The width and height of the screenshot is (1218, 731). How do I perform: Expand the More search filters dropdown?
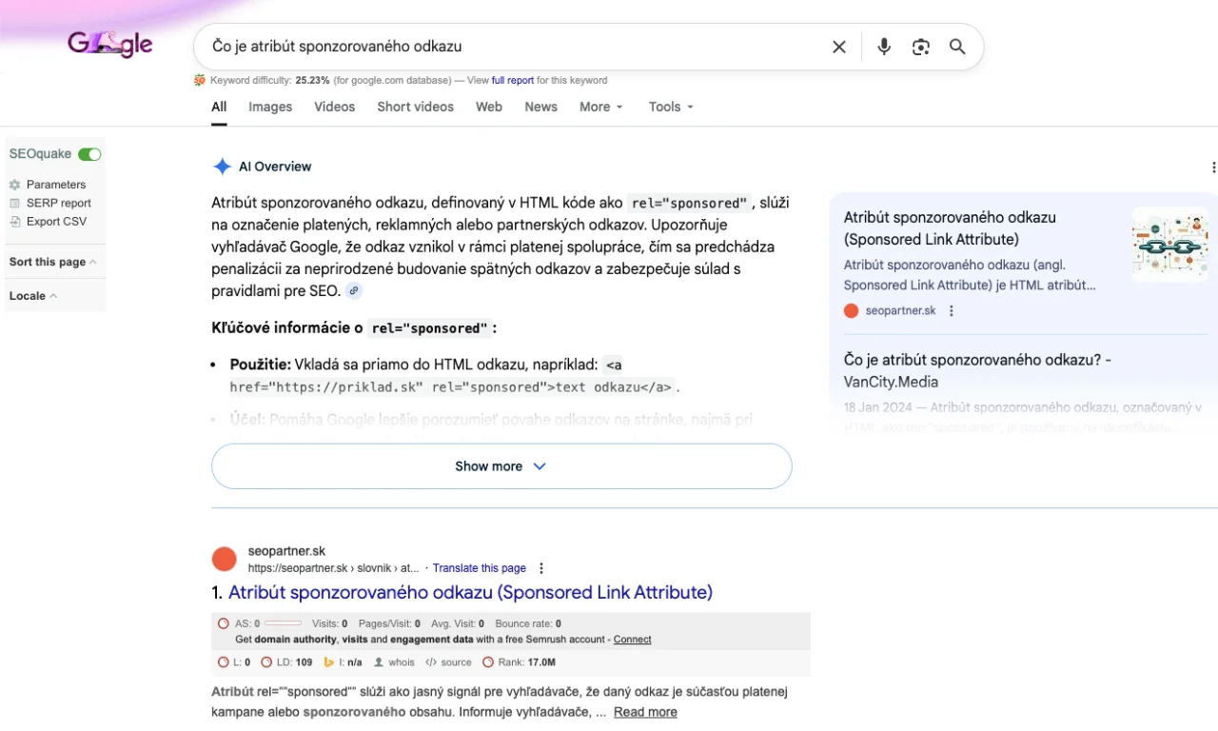click(x=600, y=107)
